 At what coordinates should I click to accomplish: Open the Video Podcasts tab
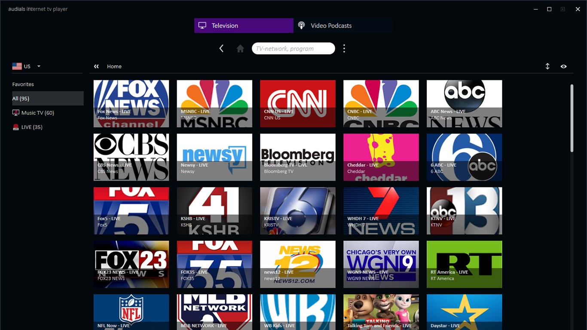[x=343, y=25]
